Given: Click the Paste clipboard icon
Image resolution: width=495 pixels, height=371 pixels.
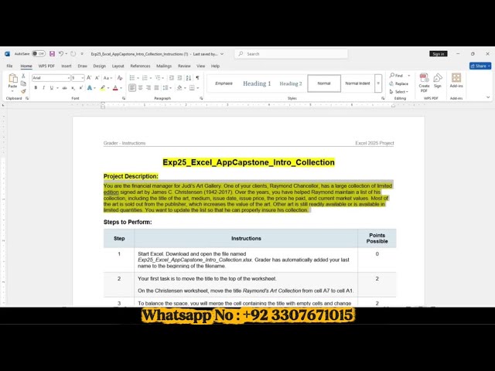Looking at the screenshot, I should pos(12,78).
